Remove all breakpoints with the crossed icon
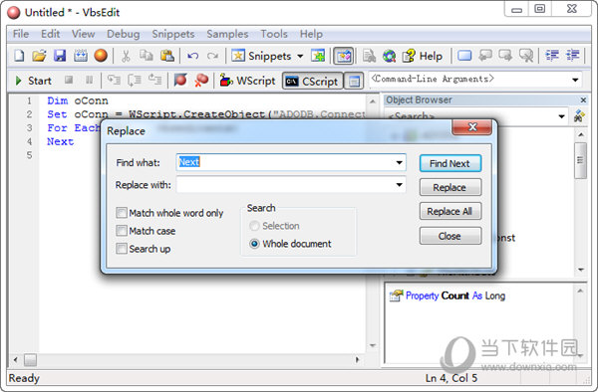This screenshot has width=598, height=392. (x=201, y=80)
